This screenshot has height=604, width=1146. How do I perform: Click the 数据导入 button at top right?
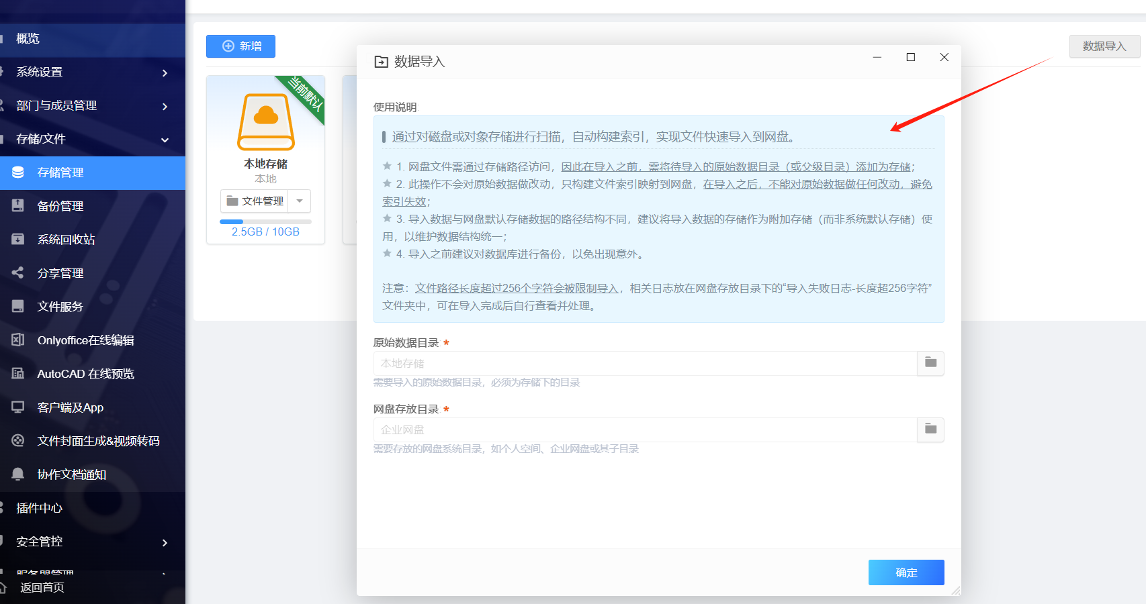point(1104,46)
